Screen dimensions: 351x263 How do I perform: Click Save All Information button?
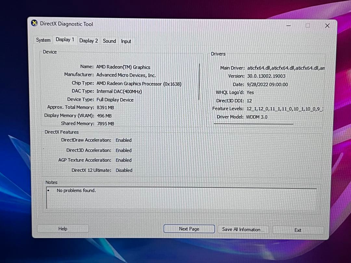(x=243, y=230)
